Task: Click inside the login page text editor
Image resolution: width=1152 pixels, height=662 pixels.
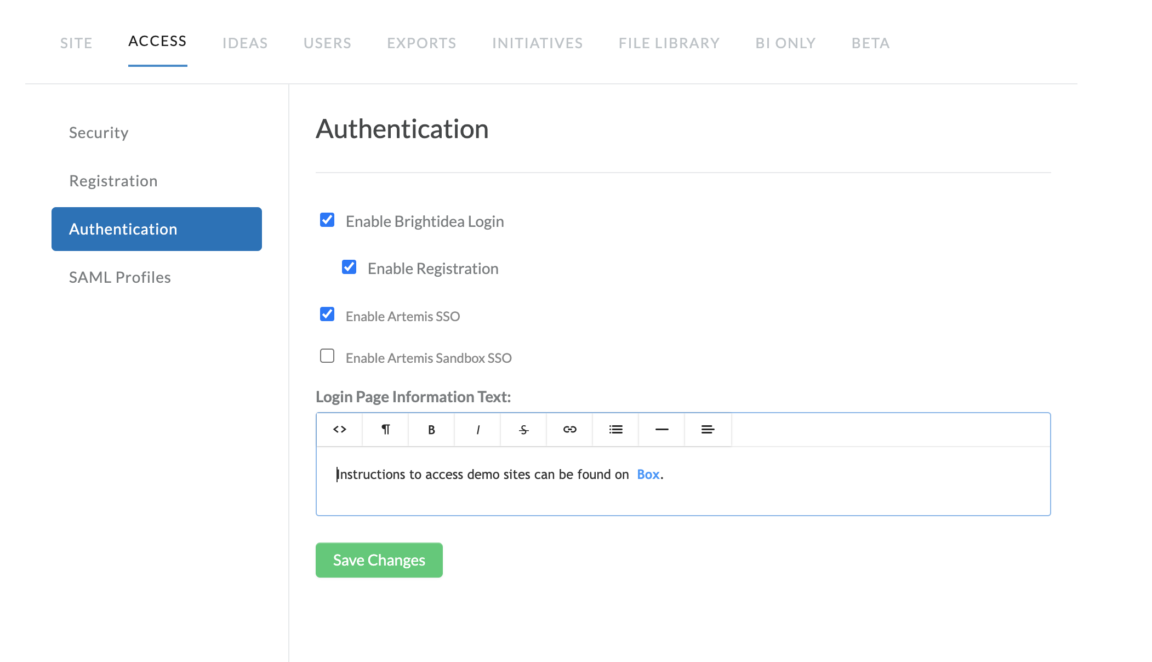Action: [x=683, y=481]
